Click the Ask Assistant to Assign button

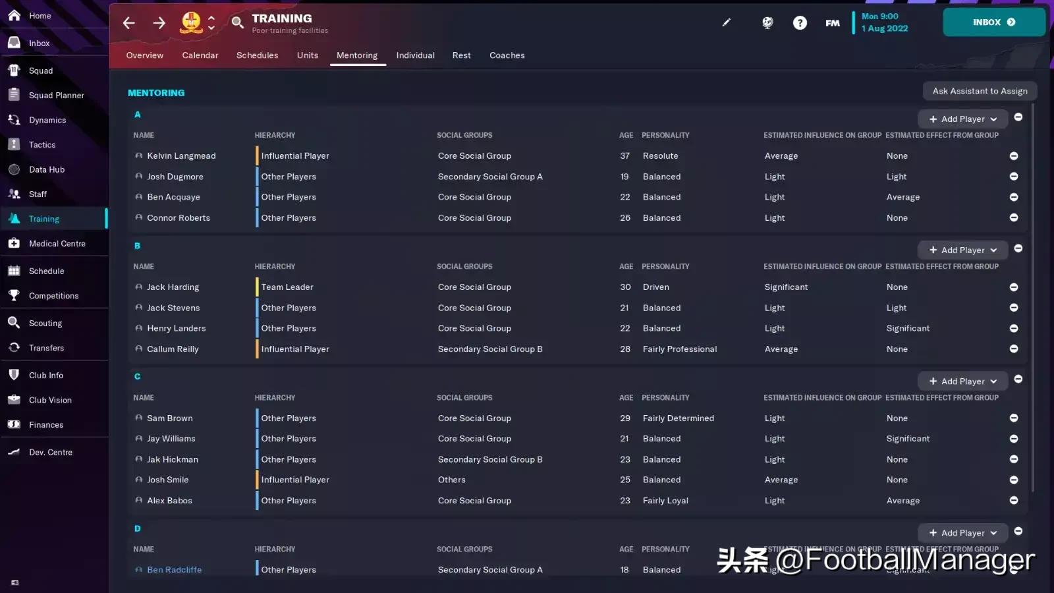[980, 90]
